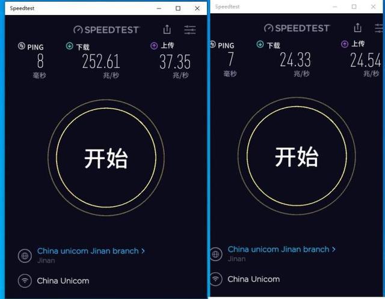Screen dimensions: 385x299
Task: Click the purple upload icon in left window
Action: [x=154, y=46]
